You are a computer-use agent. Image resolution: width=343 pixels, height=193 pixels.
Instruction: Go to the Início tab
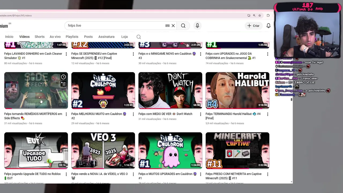pyautogui.click(x=9, y=37)
